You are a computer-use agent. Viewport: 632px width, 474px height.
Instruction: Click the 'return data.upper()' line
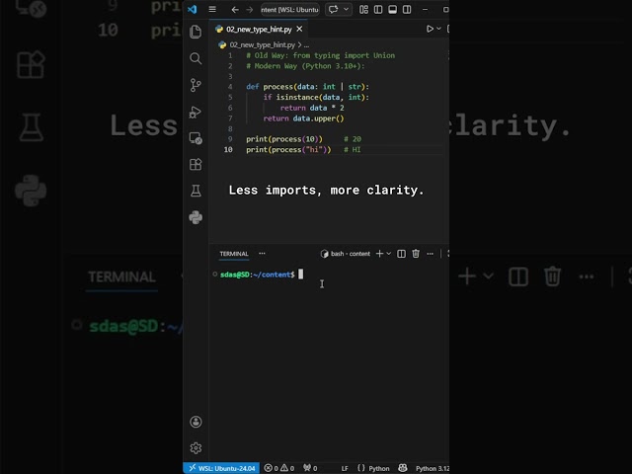tap(303, 118)
